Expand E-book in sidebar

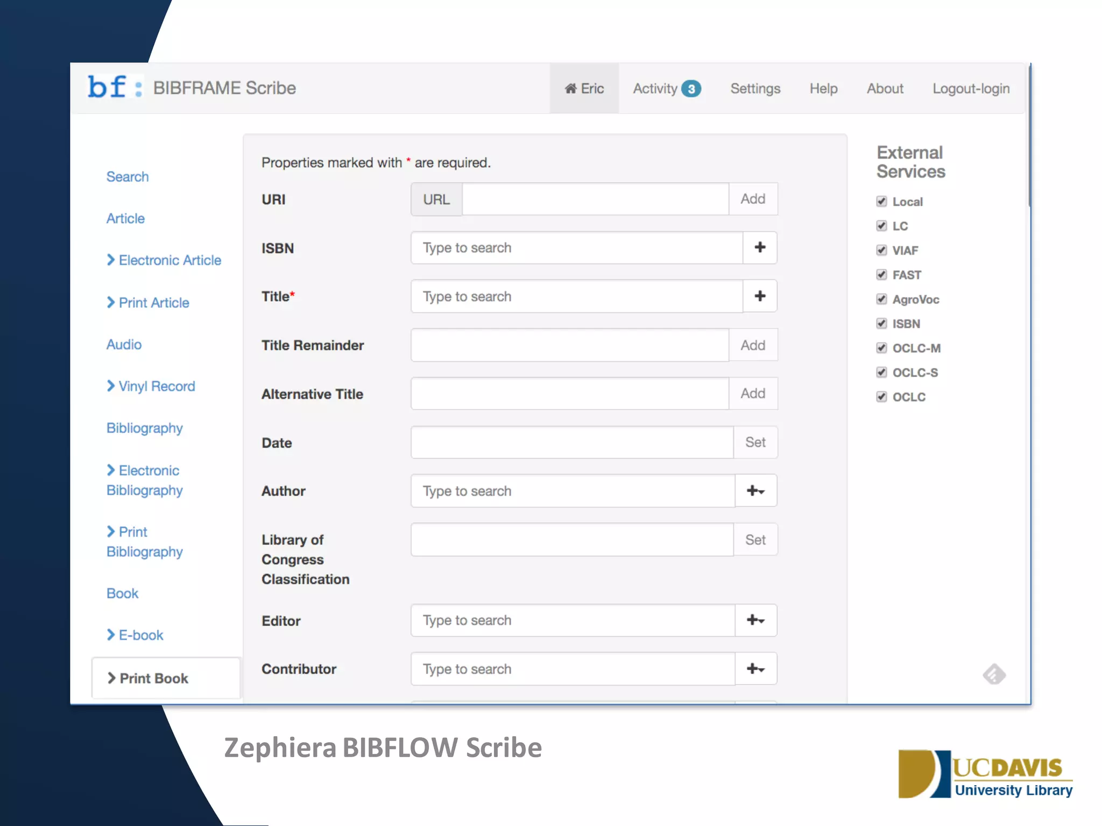point(135,635)
